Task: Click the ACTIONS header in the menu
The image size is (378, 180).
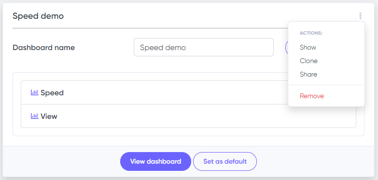Action: pyautogui.click(x=311, y=33)
